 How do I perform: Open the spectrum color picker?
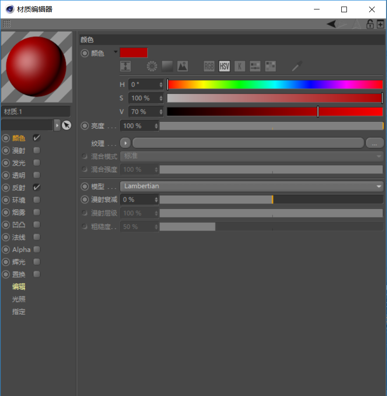pos(167,66)
